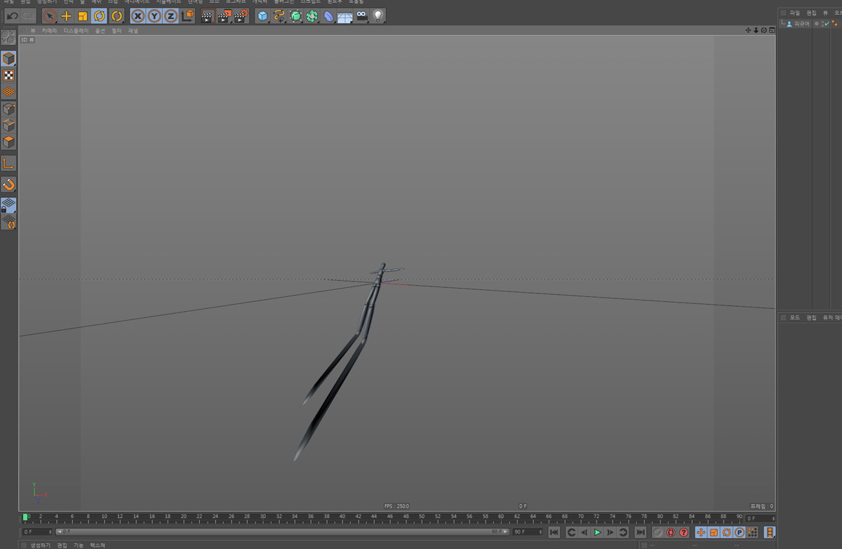
Task: Click the viewport orbit camera icon
Action: (763, 30)
